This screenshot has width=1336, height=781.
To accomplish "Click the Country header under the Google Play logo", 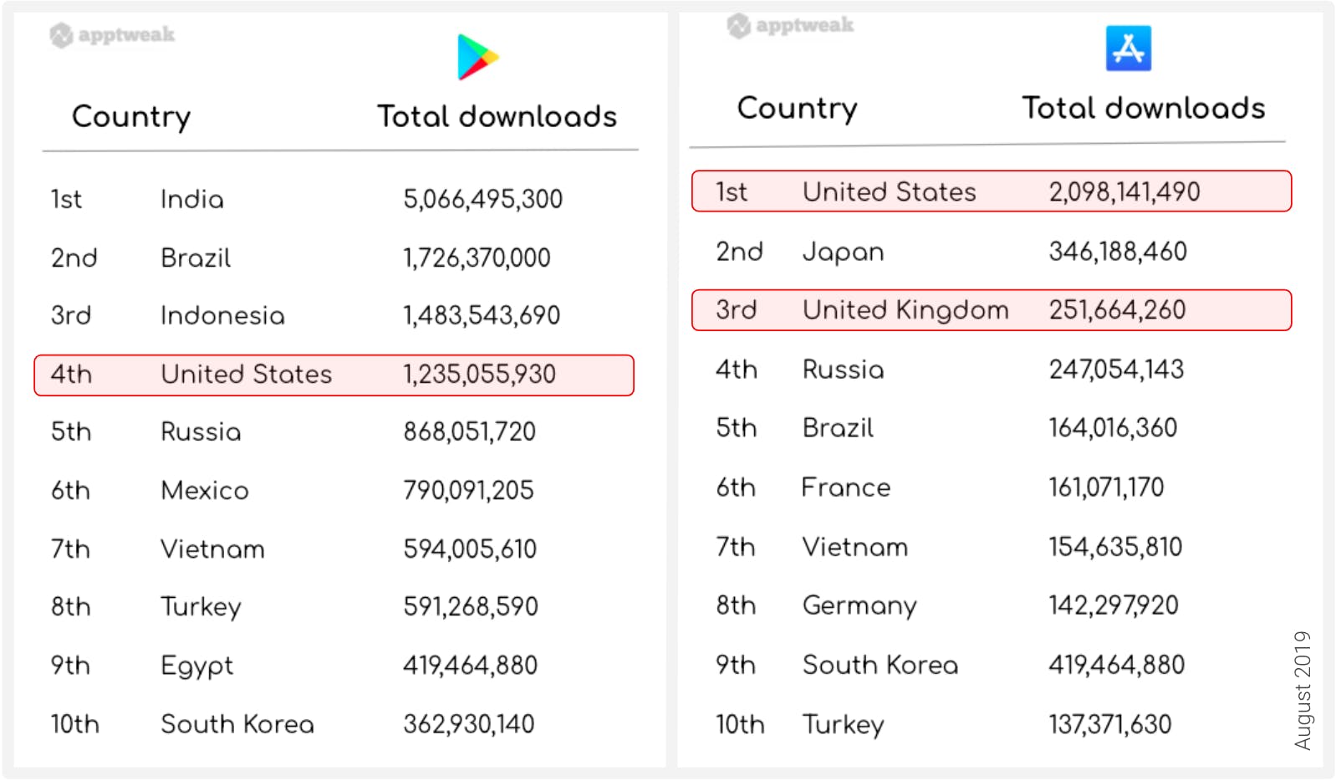I will (x=131, y=117).
